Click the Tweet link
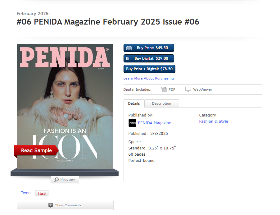The width and height of the screenshot is (280, 215). 26,193
